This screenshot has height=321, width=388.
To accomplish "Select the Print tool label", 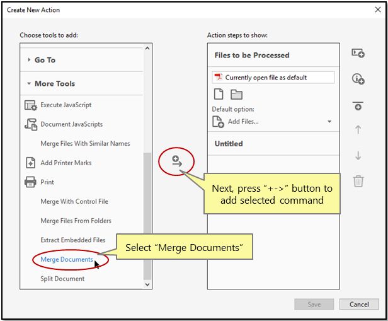I will [x=47, y=182].
